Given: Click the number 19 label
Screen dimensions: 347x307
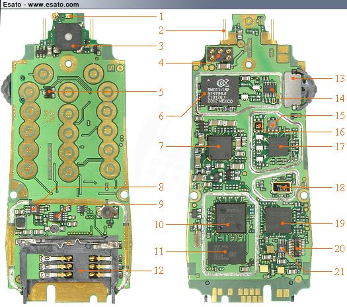Looking at the screenshot, I should (x=340, y=223).
